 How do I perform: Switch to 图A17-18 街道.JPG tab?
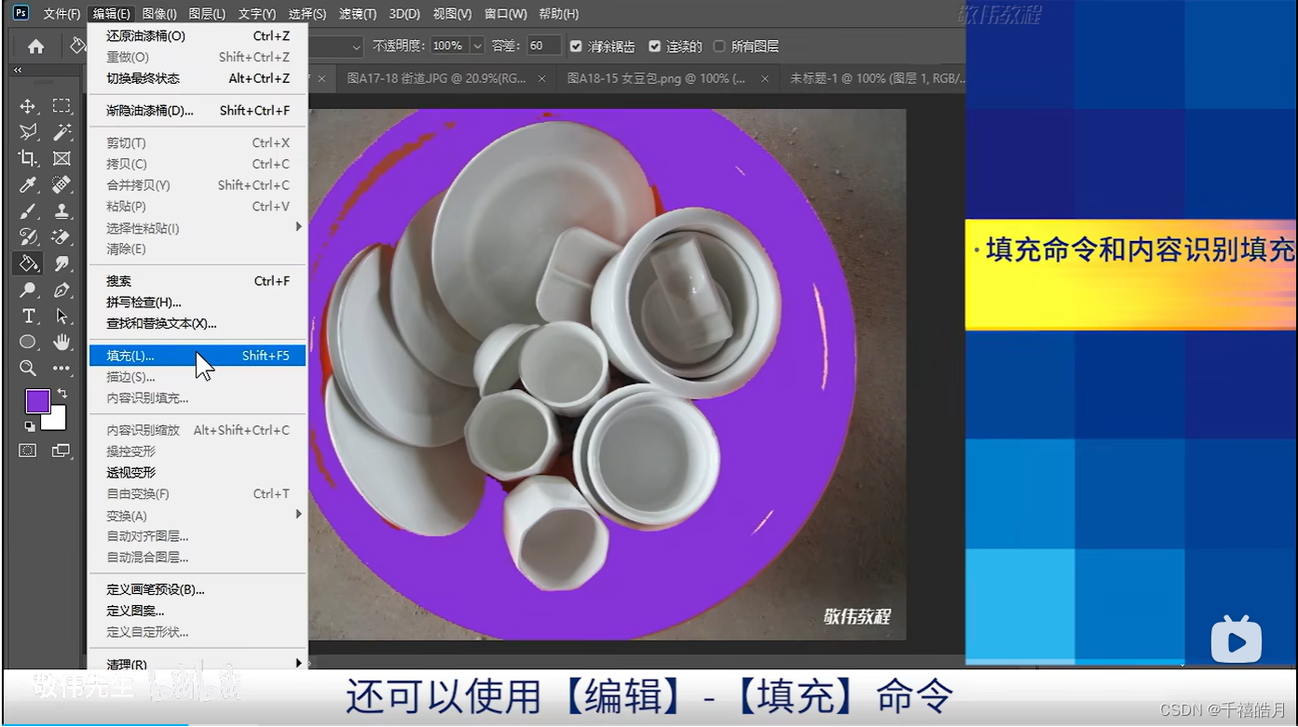436,79
